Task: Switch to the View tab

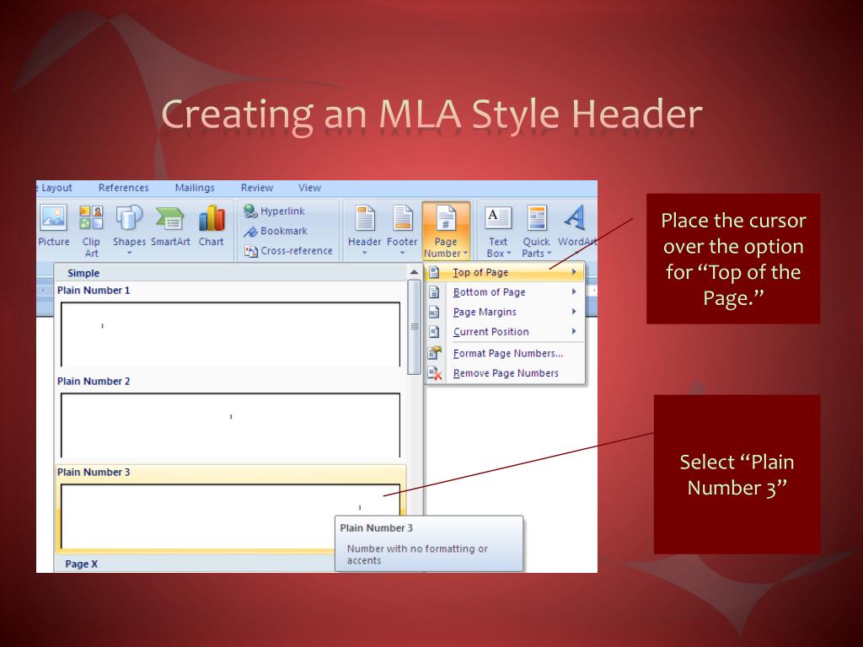Action: tap(310, 188)
